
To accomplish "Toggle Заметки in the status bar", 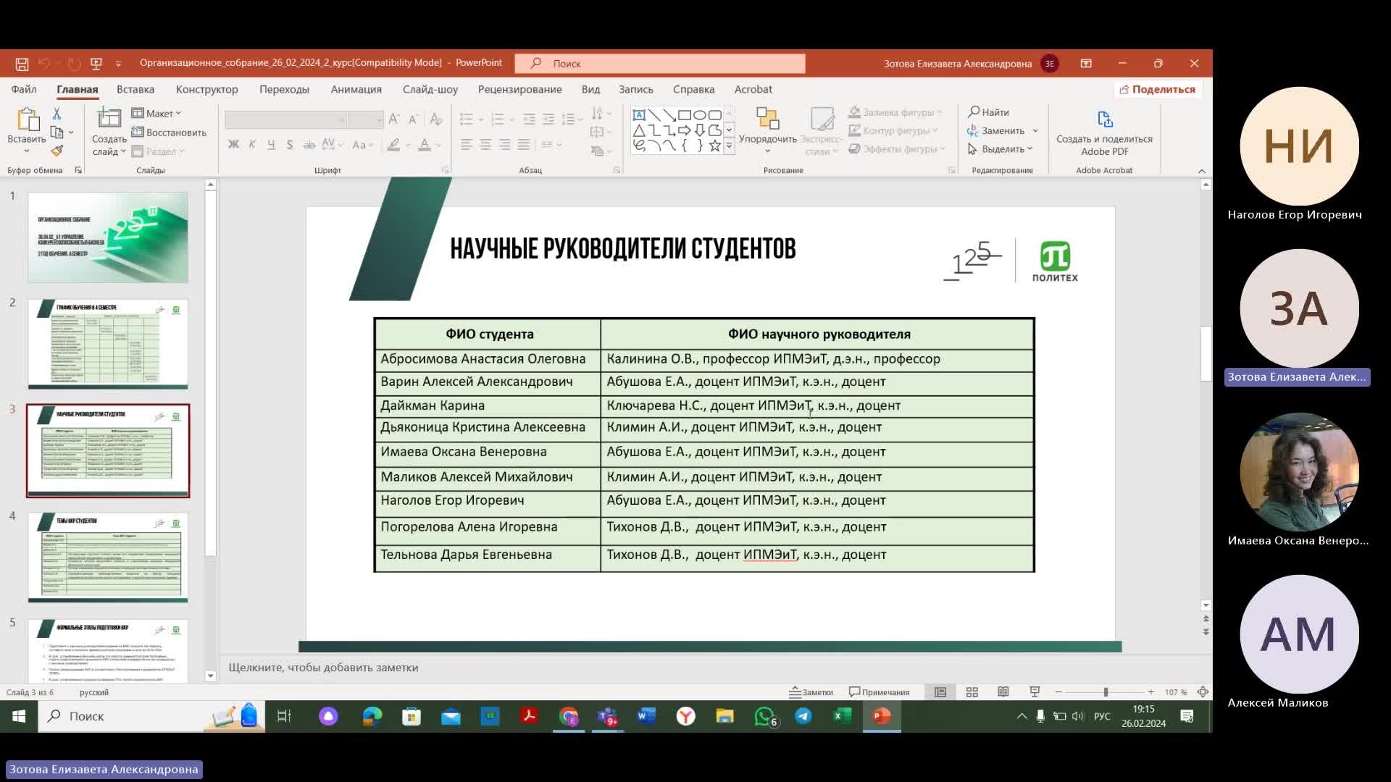I will (811, 692).
